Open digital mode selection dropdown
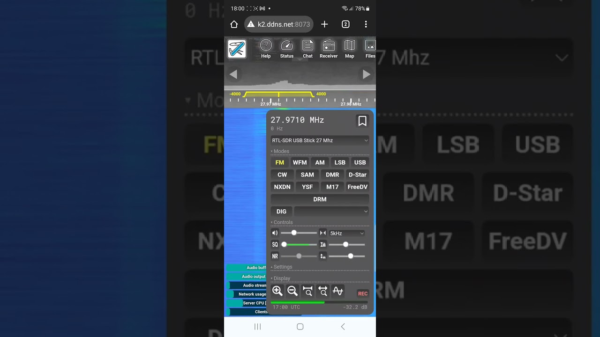Viewport: 600px width, 337px height. click(x=331, y=211)
